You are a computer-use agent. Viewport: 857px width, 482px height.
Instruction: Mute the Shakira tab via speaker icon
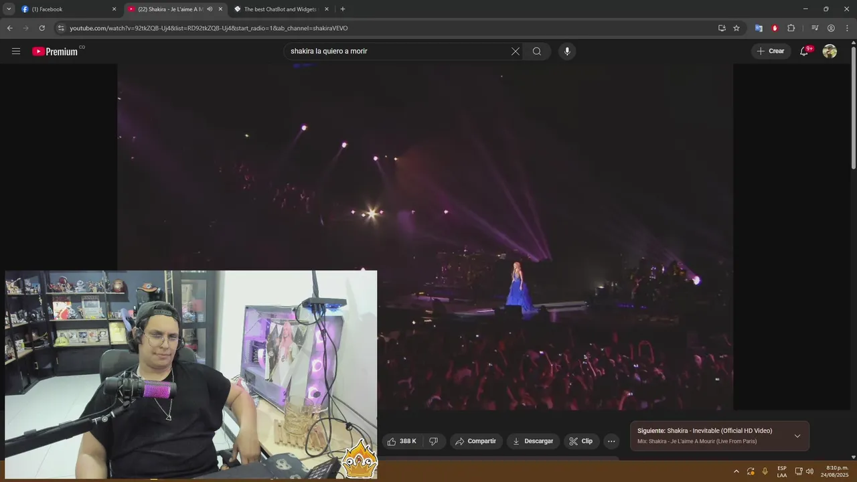(x=210, y=9)
